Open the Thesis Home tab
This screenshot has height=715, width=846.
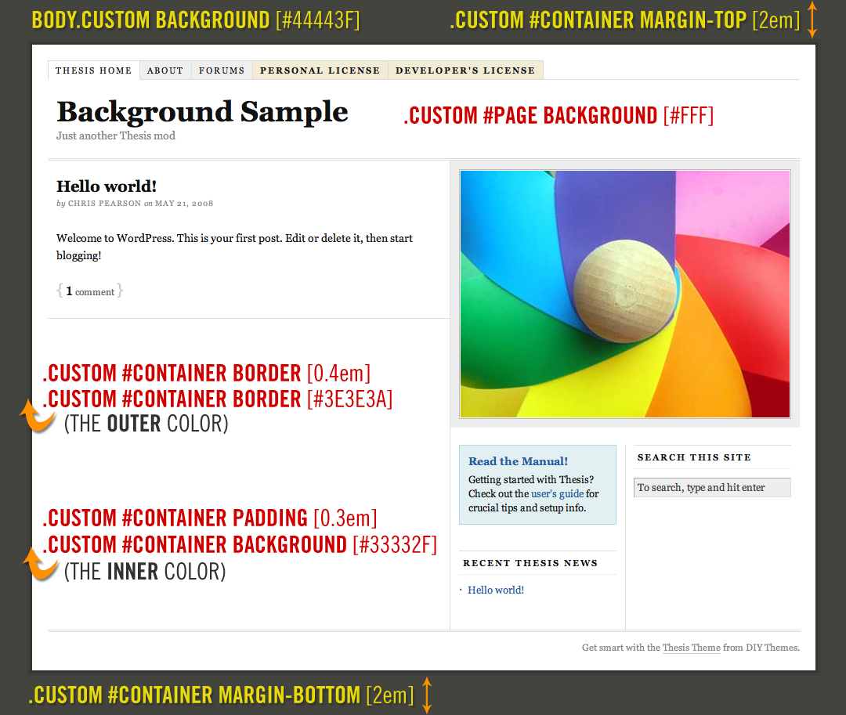(x=94, y=70)
